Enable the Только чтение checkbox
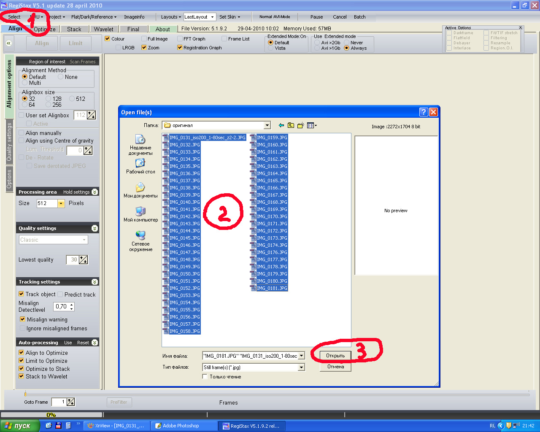This screenshot has height=432, width=540. click(205, 377)
